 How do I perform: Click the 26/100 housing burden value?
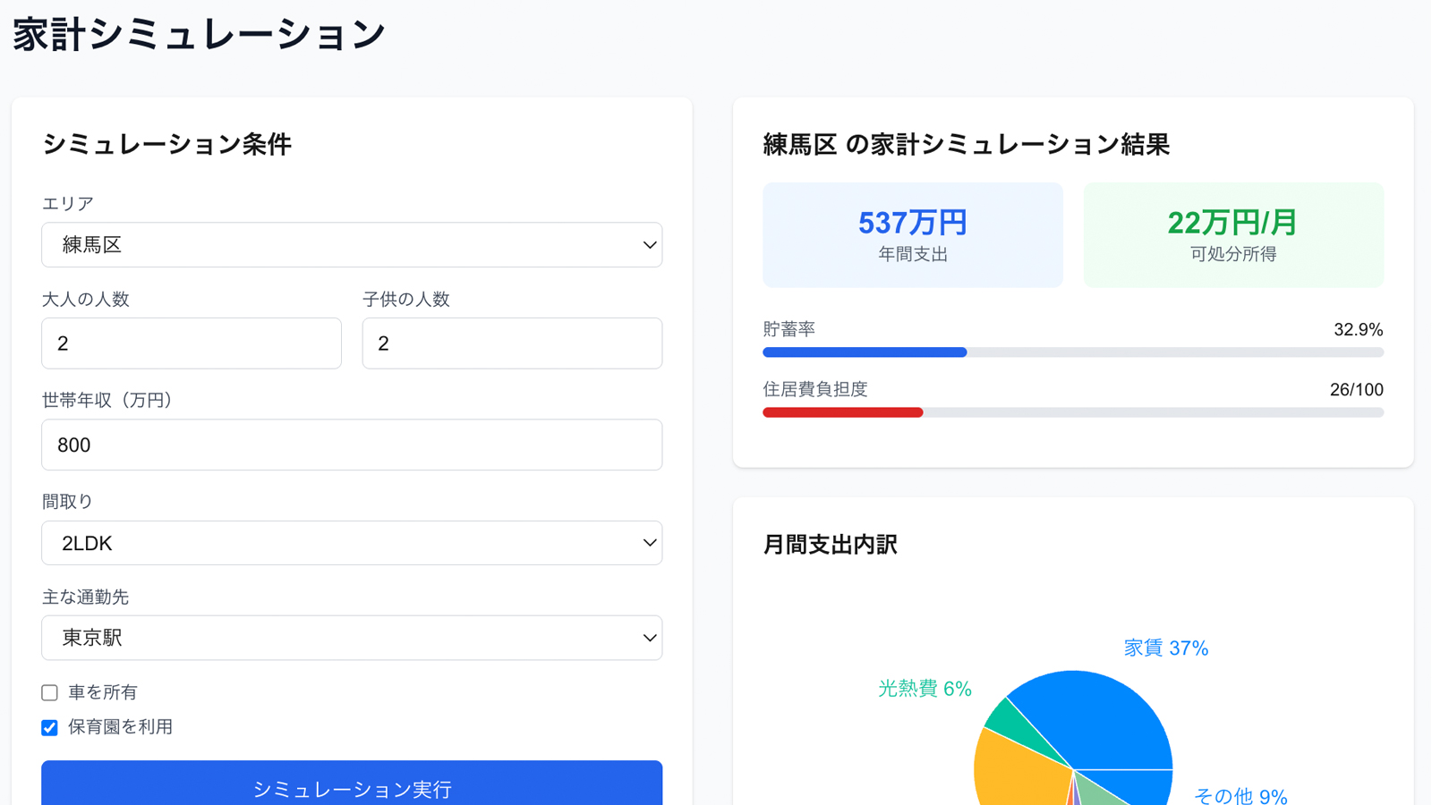pos(1356,390)
